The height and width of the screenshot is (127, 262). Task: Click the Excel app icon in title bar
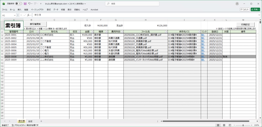click(x=4, y=4)
